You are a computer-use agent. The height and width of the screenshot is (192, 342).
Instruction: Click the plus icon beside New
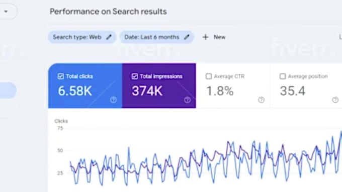point(205,37)
